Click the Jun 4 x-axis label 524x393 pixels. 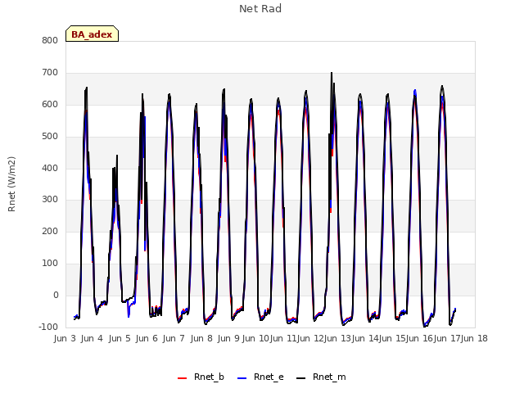click(x=92, y=338)
